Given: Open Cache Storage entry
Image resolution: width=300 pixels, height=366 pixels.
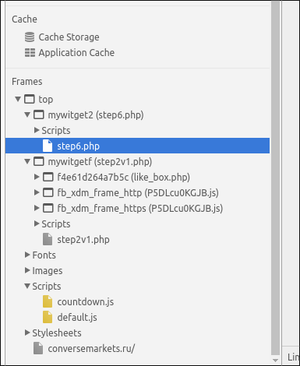Looking at the screenshot, I should pos(69,37).
